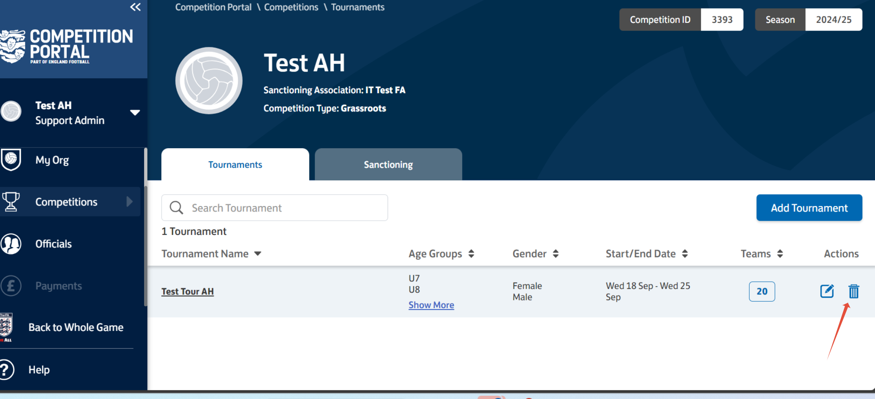The height and width of the screenshot is (399, 875).
Task: Click the Add Tournament button
Action: point(809,208)
